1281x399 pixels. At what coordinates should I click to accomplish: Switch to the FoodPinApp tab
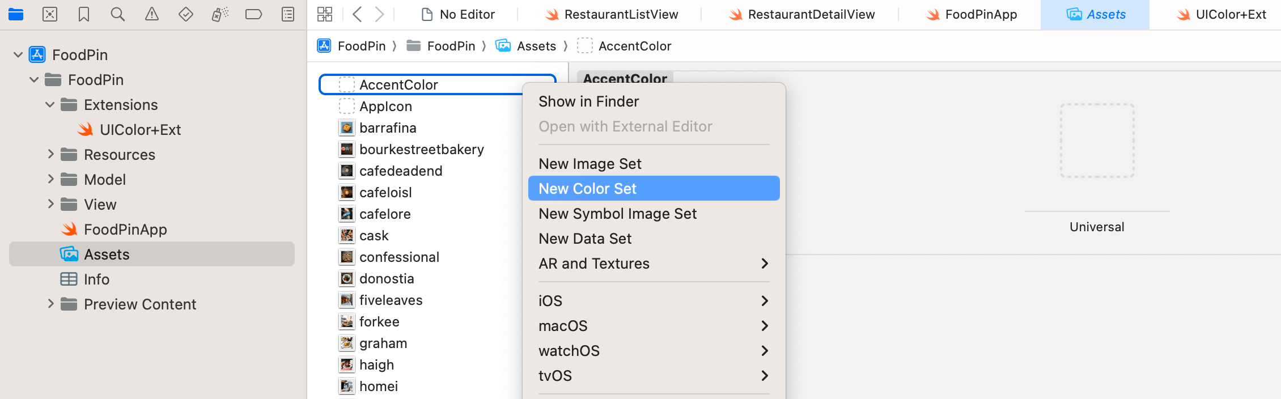972,14
